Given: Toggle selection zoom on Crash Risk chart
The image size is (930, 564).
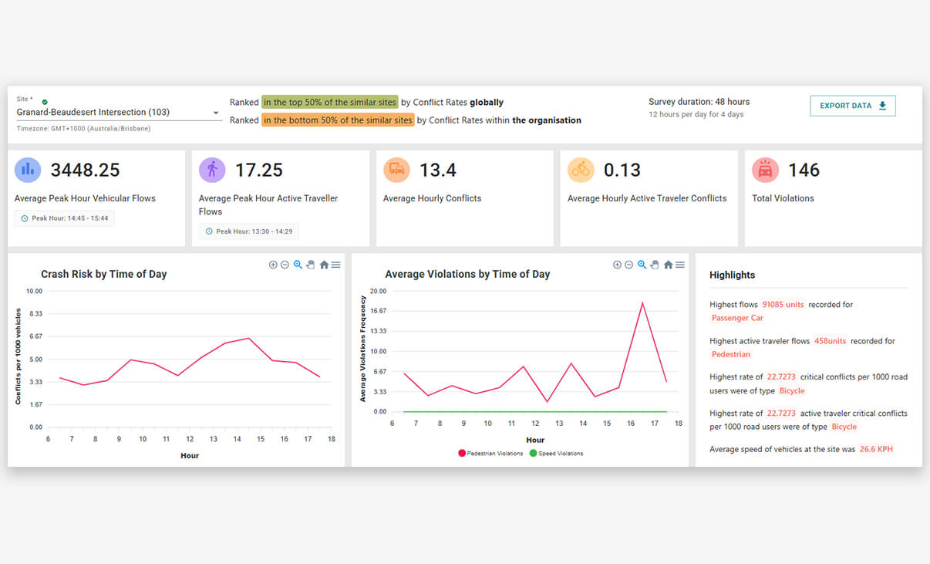Looking at the screenshot, I should pyautogui.click(x=298, y=265).
